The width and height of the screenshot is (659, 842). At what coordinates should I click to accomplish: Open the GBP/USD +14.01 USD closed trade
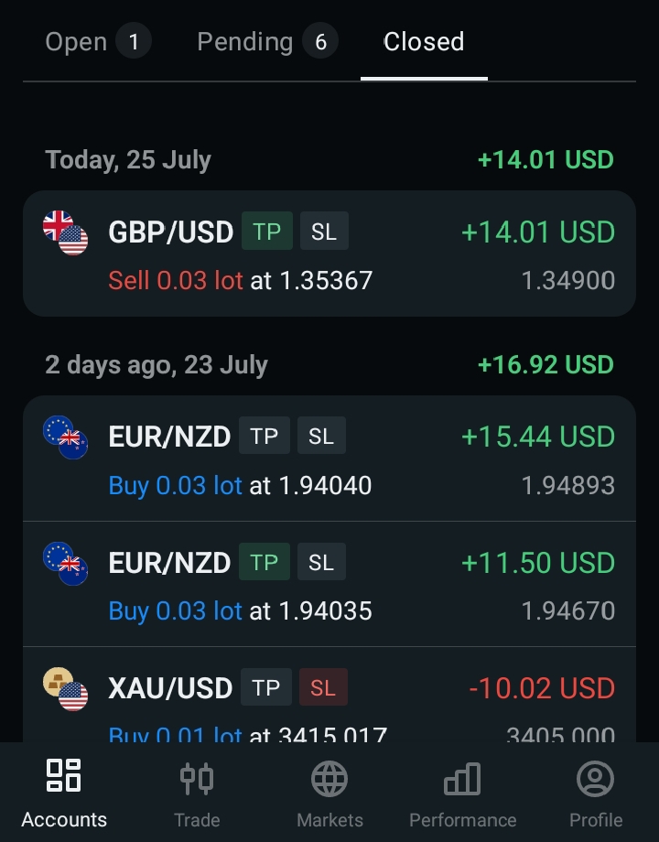tap(329, 254)
